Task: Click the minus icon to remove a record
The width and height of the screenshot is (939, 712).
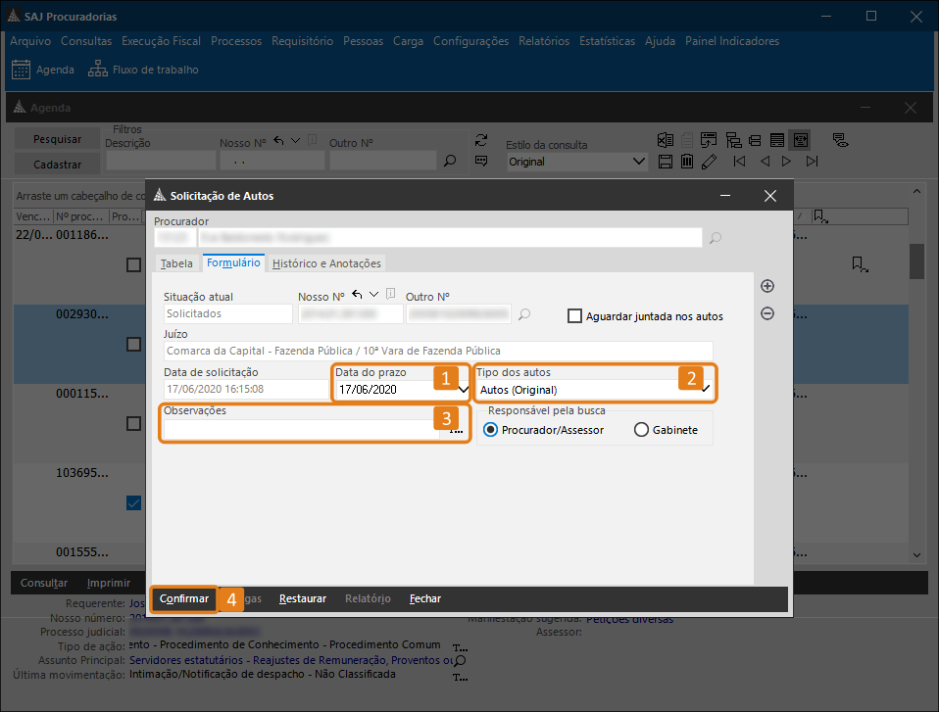Action: click(767, 313)
